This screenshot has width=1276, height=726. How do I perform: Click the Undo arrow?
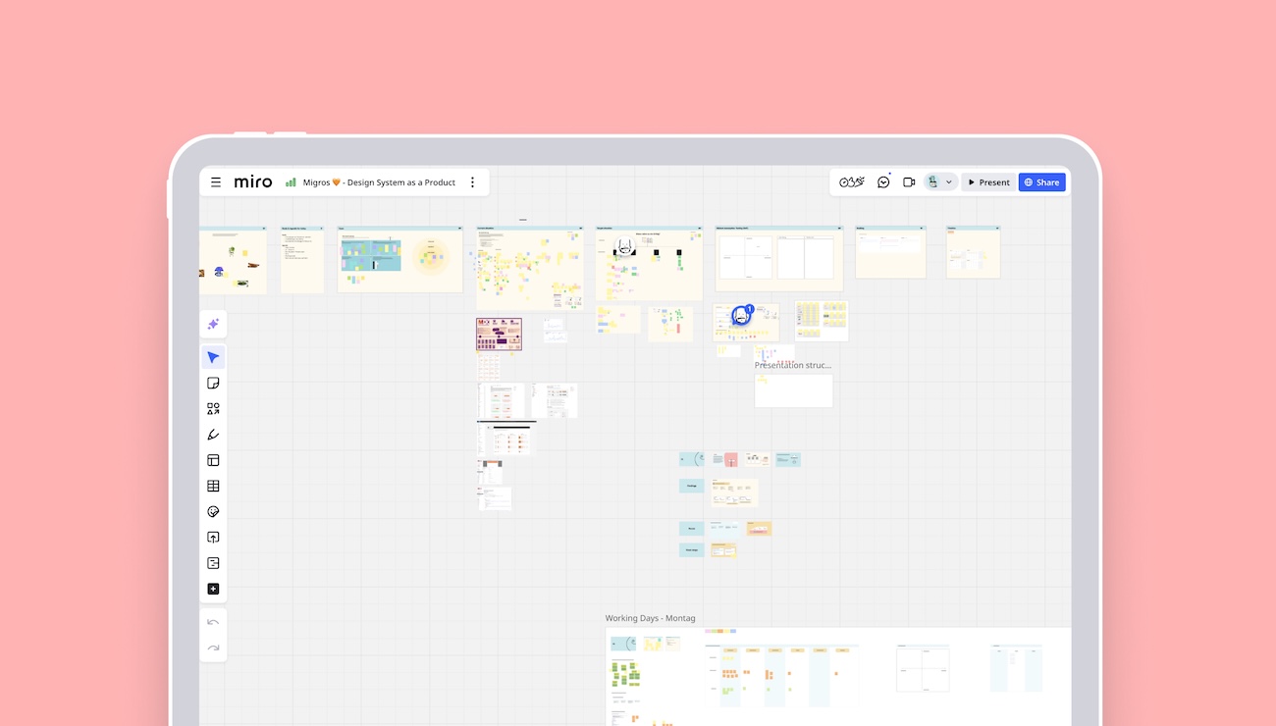pyautogui.click(x=213, y=622)
